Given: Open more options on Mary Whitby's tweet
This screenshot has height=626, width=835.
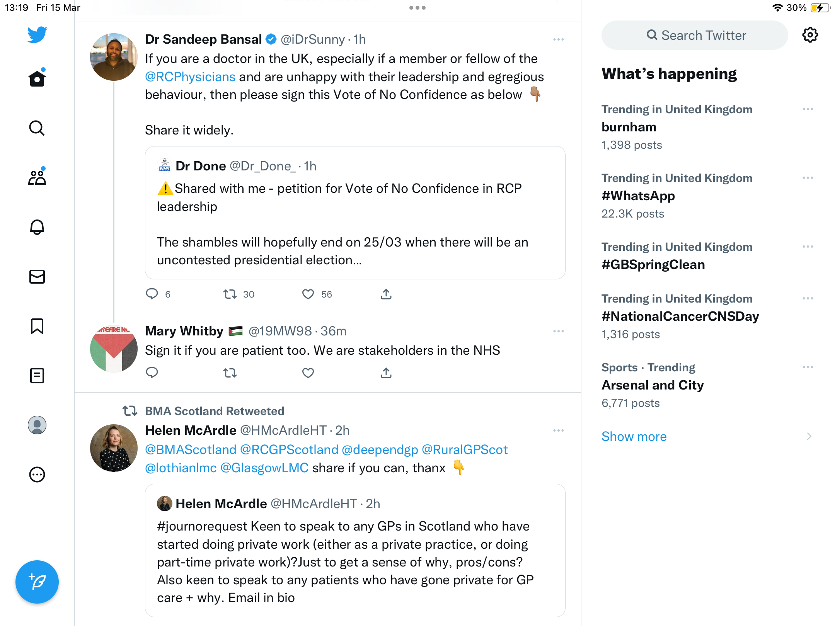Looking at the screenshot, I should coord(558,331).
